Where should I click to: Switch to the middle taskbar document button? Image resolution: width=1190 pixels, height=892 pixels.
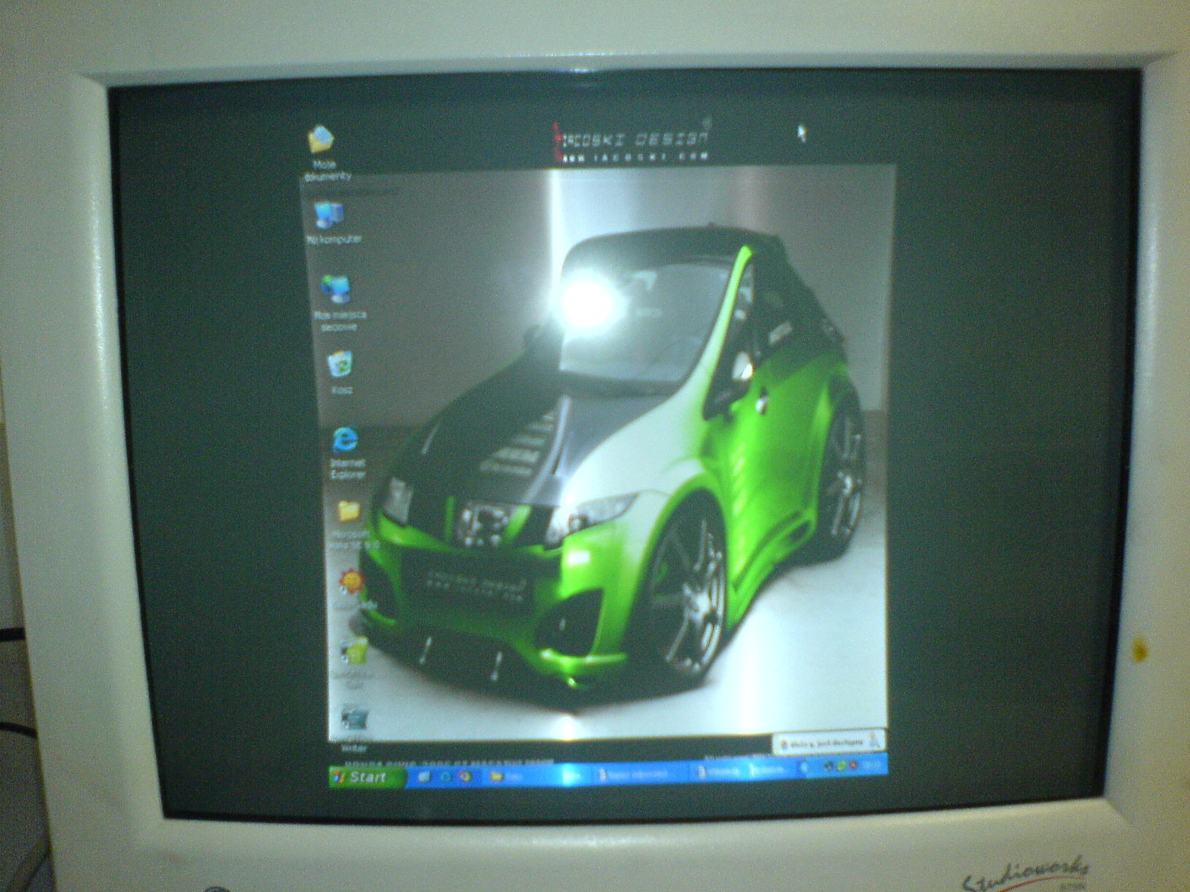click(639, 773)
